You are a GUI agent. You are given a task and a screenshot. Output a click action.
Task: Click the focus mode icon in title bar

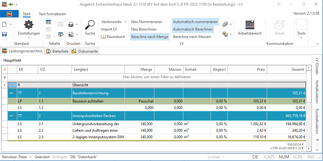(279, 4)
